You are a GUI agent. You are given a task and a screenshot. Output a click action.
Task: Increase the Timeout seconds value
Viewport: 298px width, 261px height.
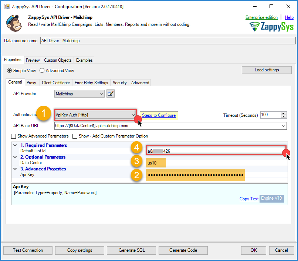(x=283, y=113)
